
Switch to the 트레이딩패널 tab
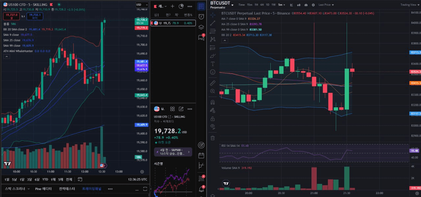coord(92,189)
